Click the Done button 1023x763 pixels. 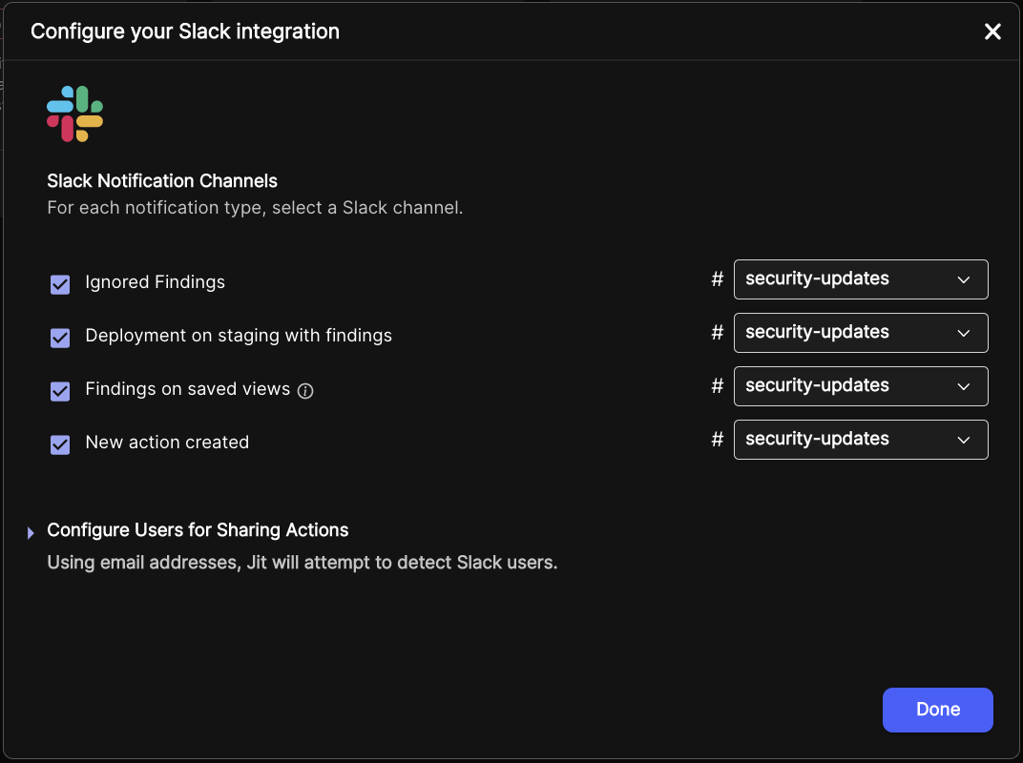pyautogui.click(x=937, y=710)
